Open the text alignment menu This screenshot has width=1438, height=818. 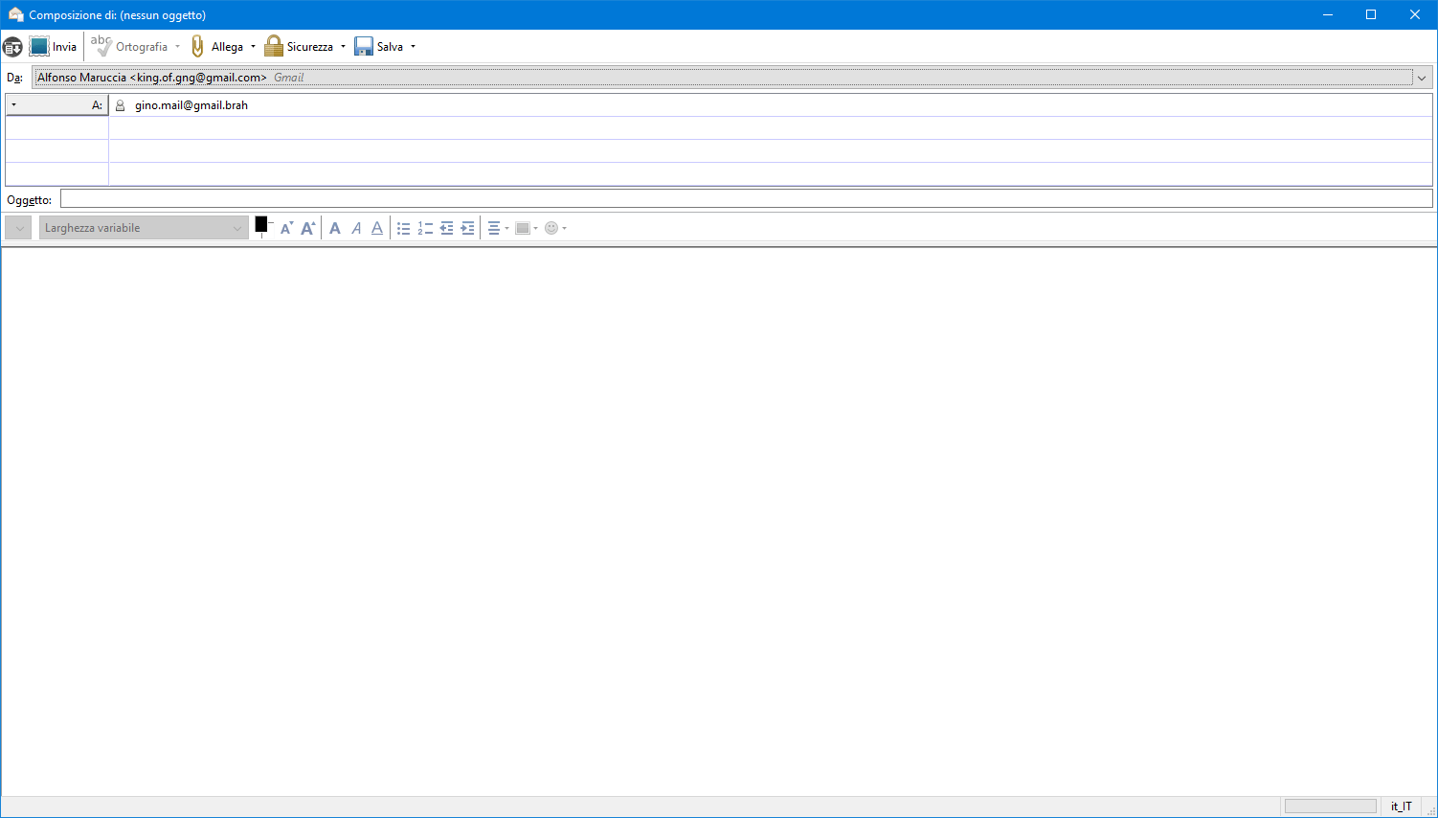(497, 228)
